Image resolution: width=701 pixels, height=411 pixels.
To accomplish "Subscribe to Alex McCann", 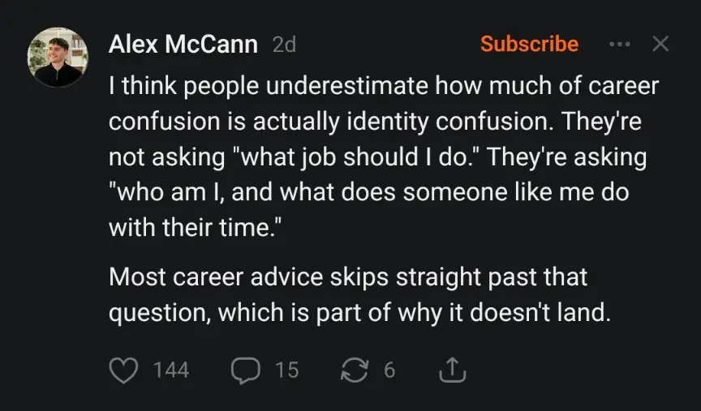I will tap(529, 44).
